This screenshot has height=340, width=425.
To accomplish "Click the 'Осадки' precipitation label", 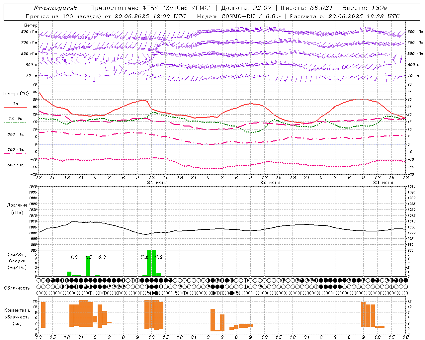I will pyautogui.click(x=17, y=261).
